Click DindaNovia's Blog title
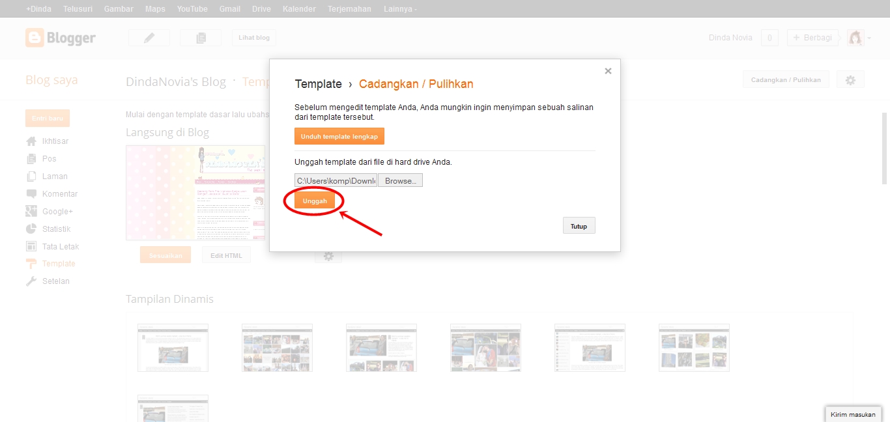Viewport: 890px width, 422px height. pyautogui.click(x=176, y=81)
